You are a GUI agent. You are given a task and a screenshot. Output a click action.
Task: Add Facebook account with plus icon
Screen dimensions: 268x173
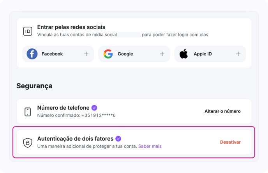click(x=86, y=54)
